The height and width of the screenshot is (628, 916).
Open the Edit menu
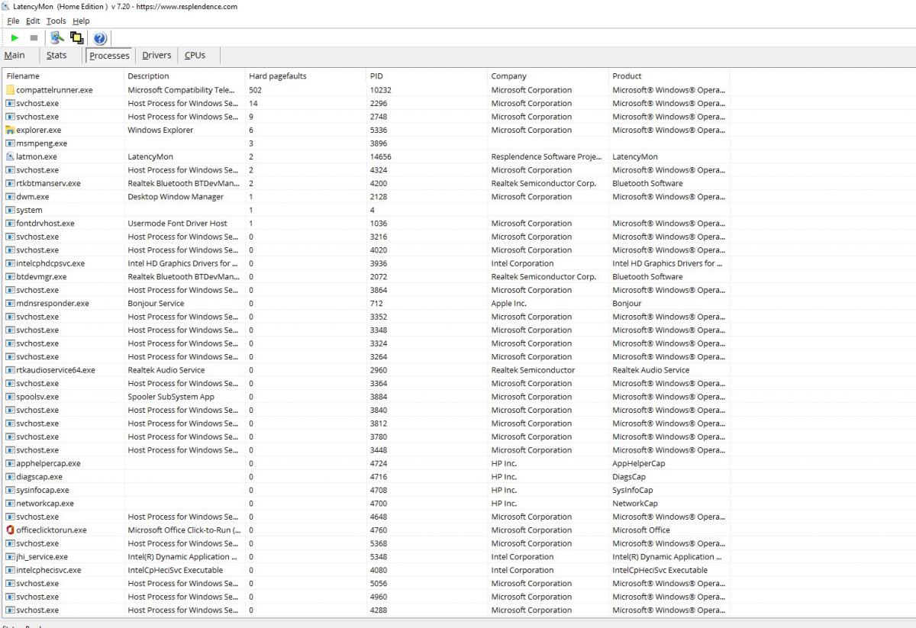(x=33, y=21)
